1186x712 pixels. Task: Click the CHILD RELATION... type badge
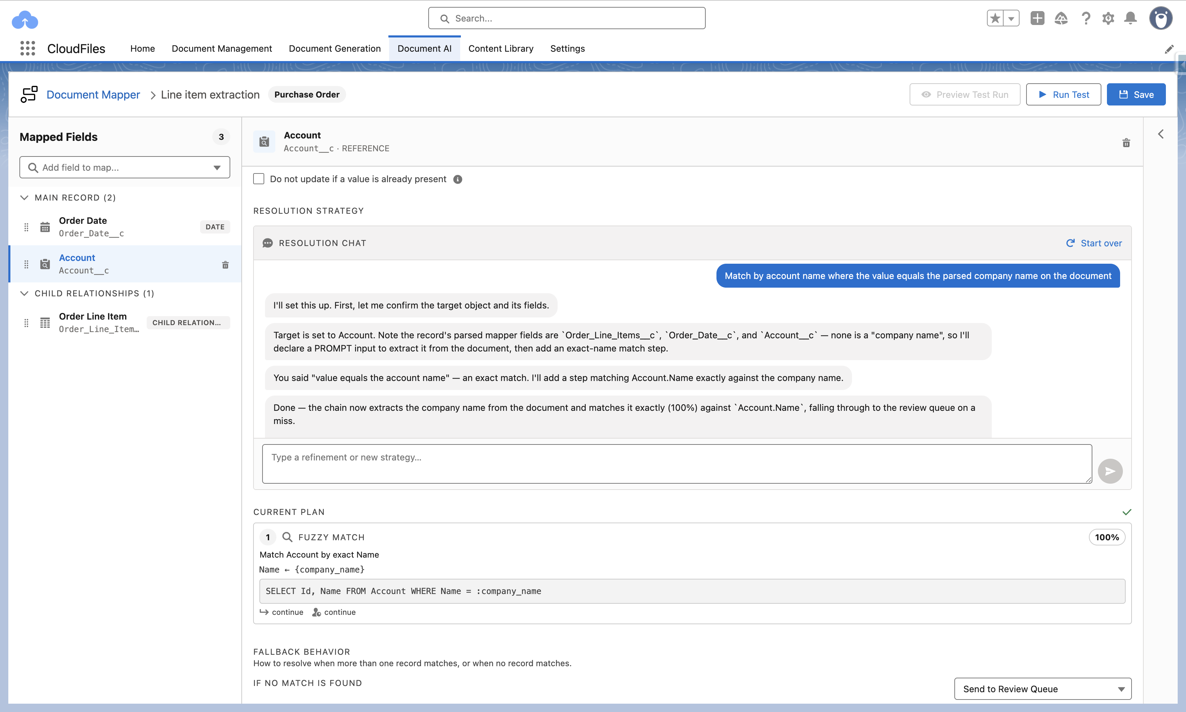tap(188, 323)
